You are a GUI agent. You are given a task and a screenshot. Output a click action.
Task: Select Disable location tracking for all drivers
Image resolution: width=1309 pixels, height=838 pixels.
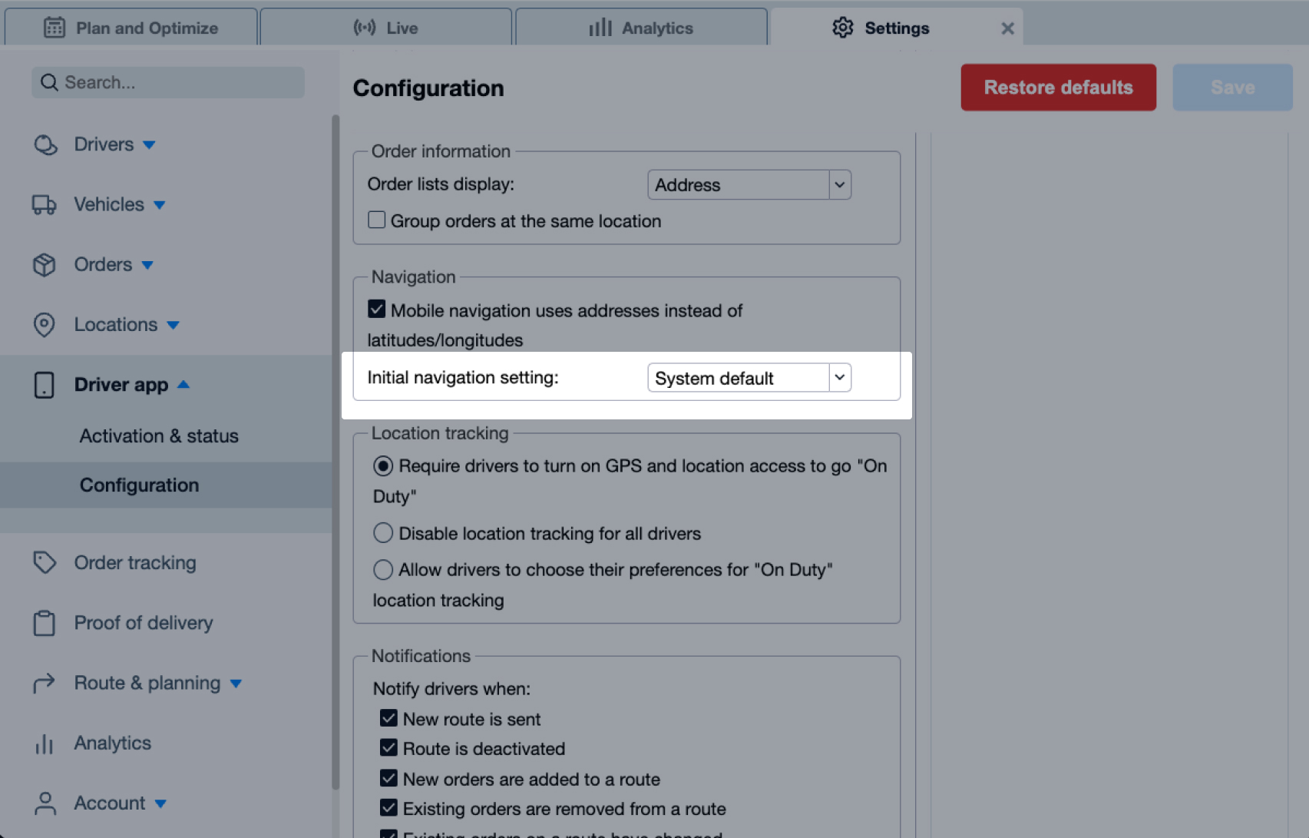click(383, 532)
